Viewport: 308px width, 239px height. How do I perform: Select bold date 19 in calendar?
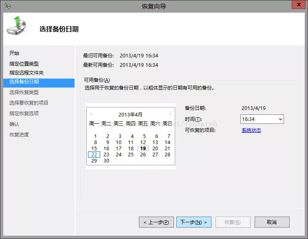(x=143, y=149)
